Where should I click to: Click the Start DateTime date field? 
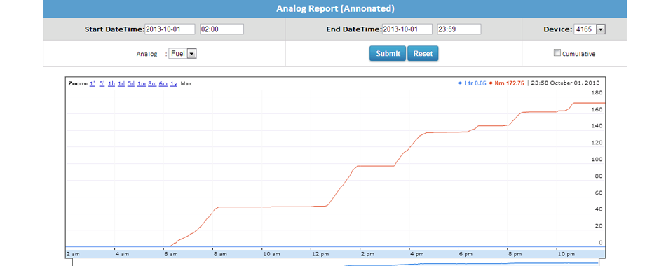(x=170, y=29)
